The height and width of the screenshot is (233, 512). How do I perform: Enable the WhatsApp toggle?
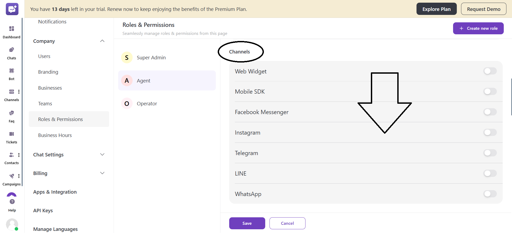(x=490, y=194)
